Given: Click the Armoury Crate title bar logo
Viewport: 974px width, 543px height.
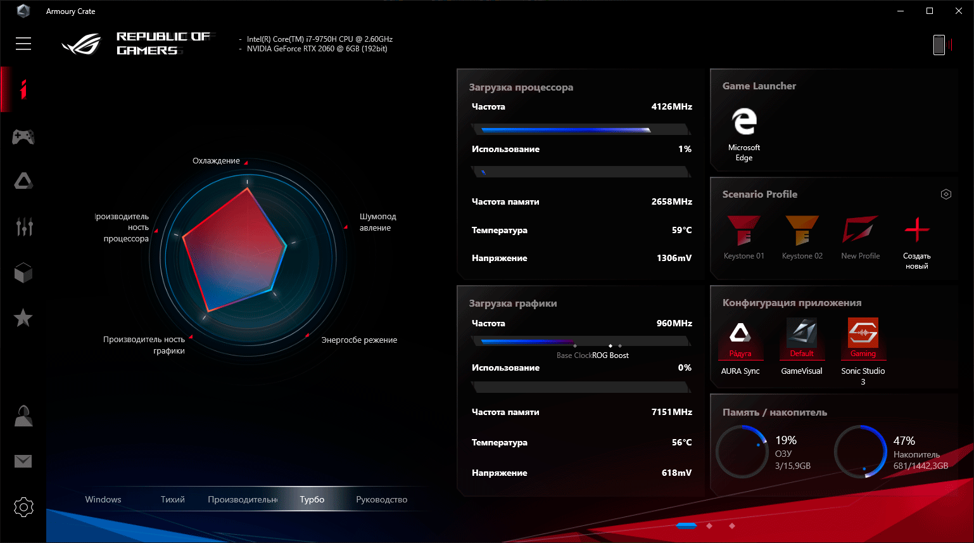Looking at the screenshot, I should pyautogui.click(x=23, y=11).
